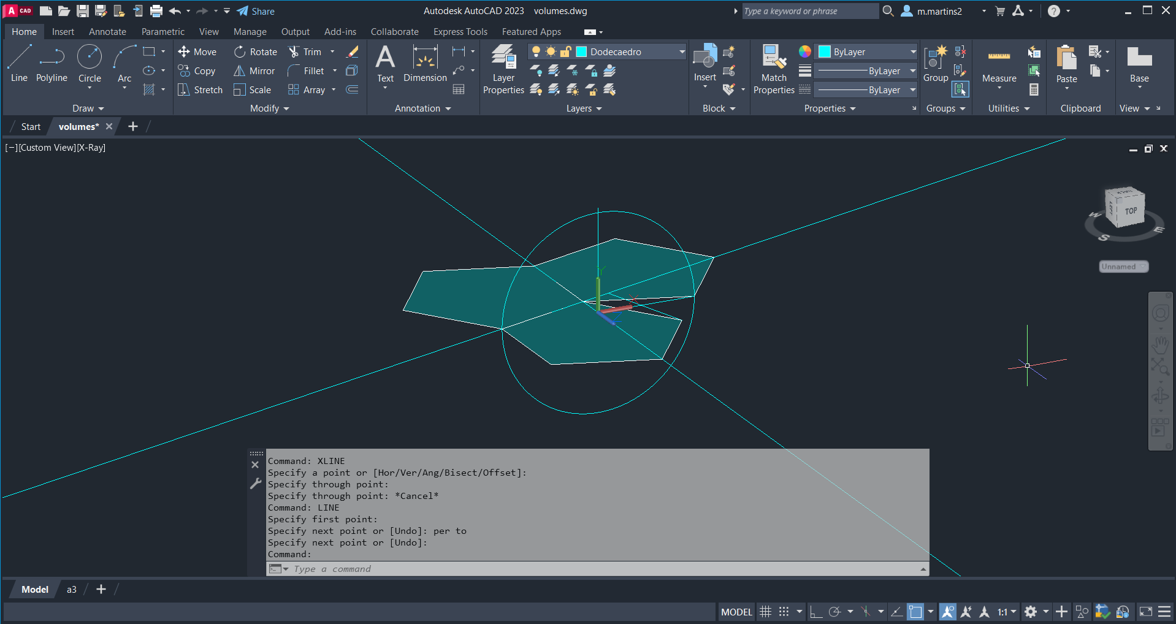Toggle snap mode in status bar
This screenshot has height=624, width=1176.
[x=784, y=612]
